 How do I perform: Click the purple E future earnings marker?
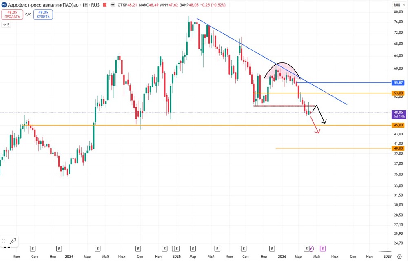[x=323, y=249]
